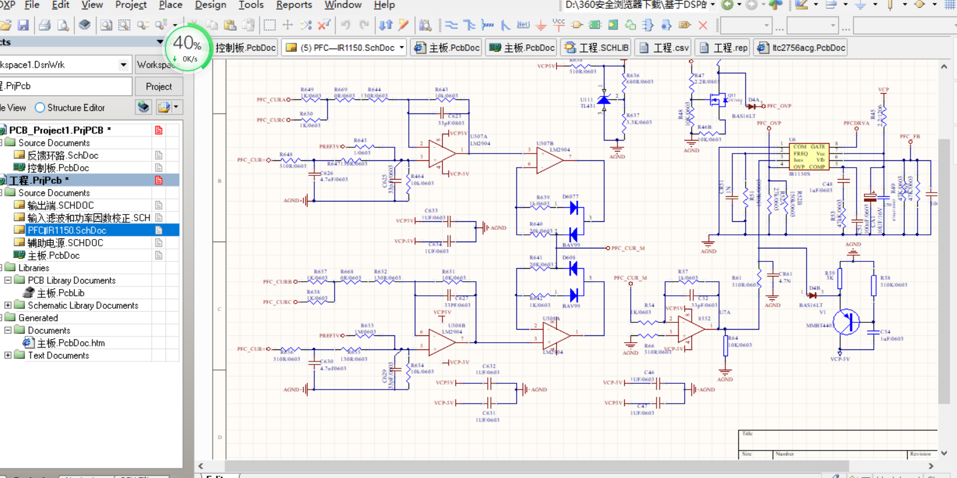Switch to the 工程.SCHLIB tab
Screen dimensions: 957x478
pos(596,48)
